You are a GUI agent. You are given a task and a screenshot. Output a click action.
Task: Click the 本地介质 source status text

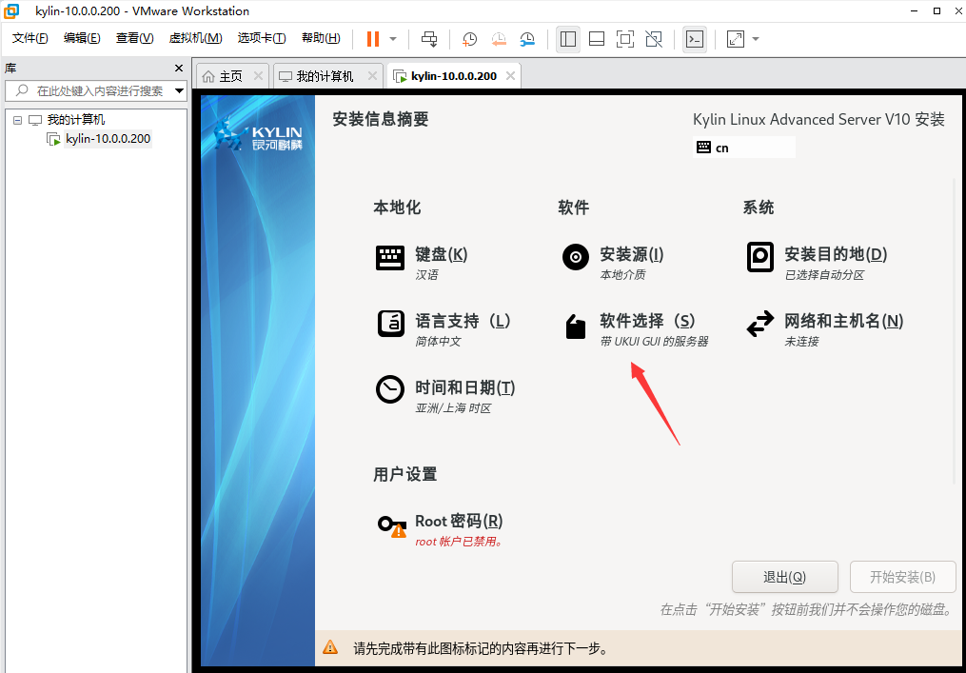click(x=622, y=275)
